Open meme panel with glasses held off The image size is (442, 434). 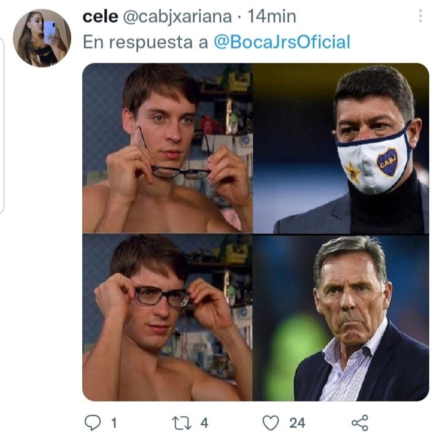(x=168, y=148)
